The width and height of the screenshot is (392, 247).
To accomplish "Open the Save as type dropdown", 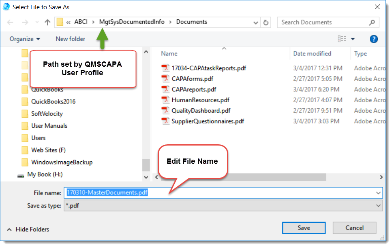I will (x=377, y=206).
